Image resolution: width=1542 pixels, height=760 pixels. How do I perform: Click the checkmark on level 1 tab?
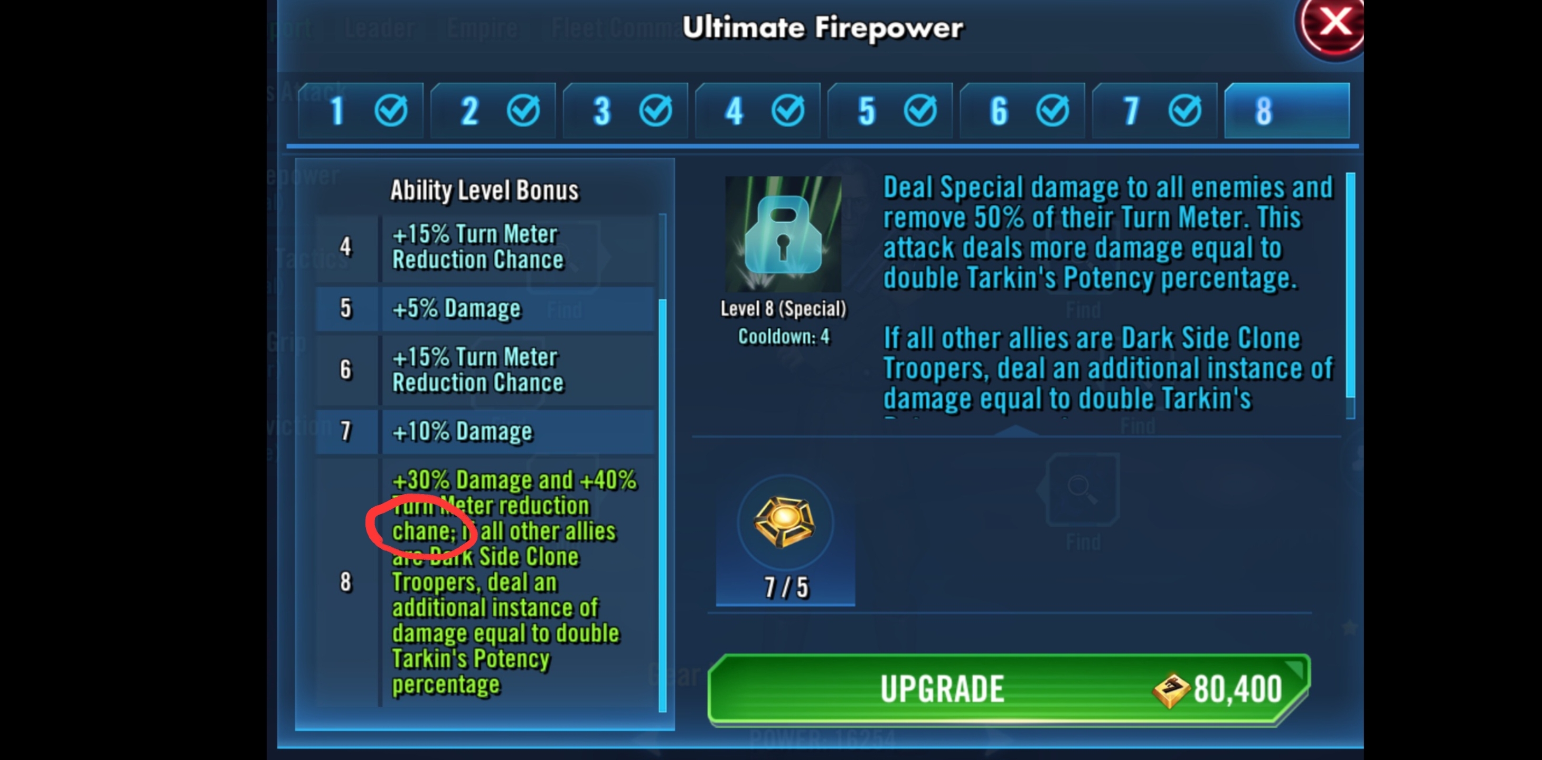point(391,111)
